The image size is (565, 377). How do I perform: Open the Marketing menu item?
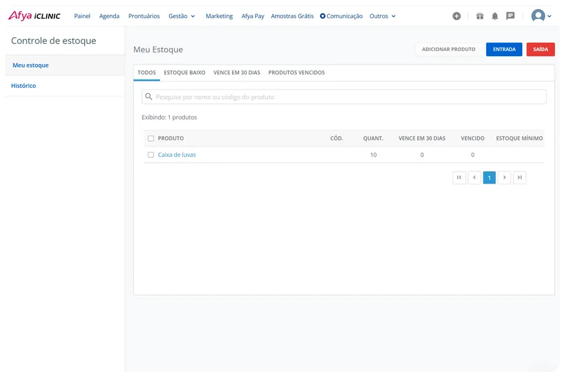coord(219,16)
